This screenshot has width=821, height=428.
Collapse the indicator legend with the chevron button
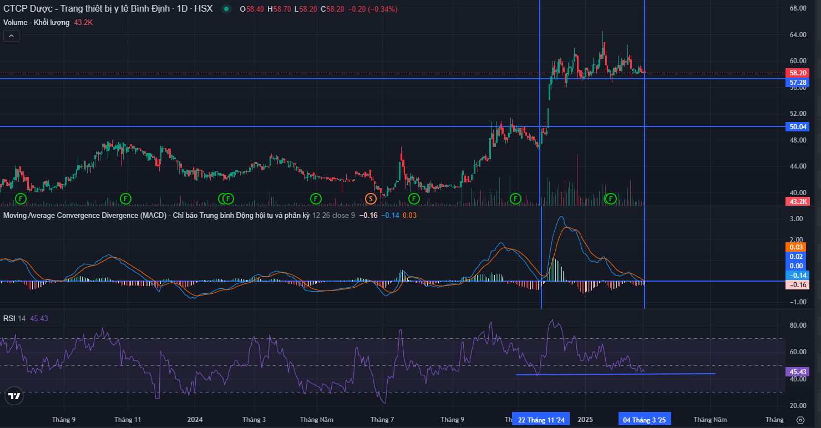12,36
